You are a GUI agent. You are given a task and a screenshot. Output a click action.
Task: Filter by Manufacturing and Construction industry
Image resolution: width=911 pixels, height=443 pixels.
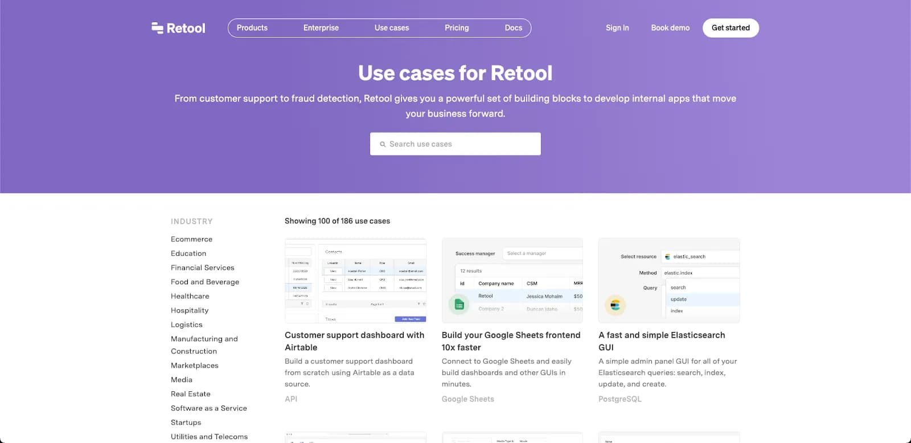point(204,345)
